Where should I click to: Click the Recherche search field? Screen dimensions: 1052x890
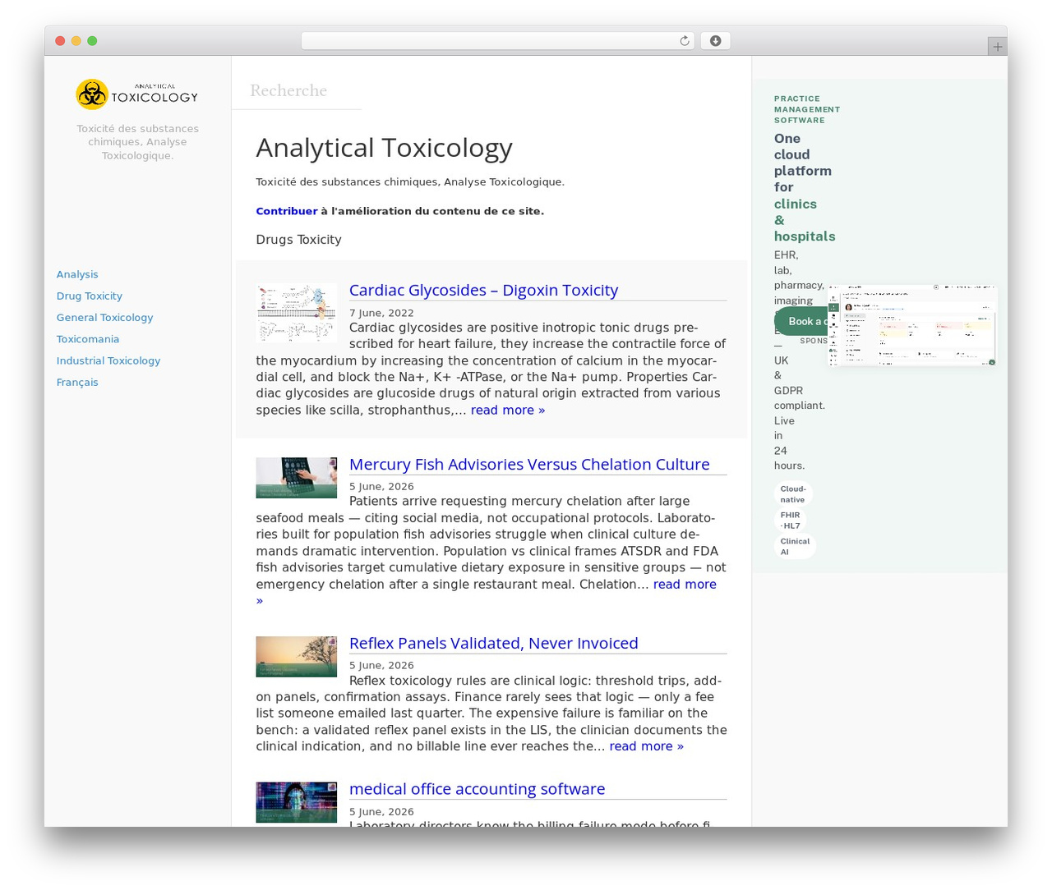coord(297,91)
